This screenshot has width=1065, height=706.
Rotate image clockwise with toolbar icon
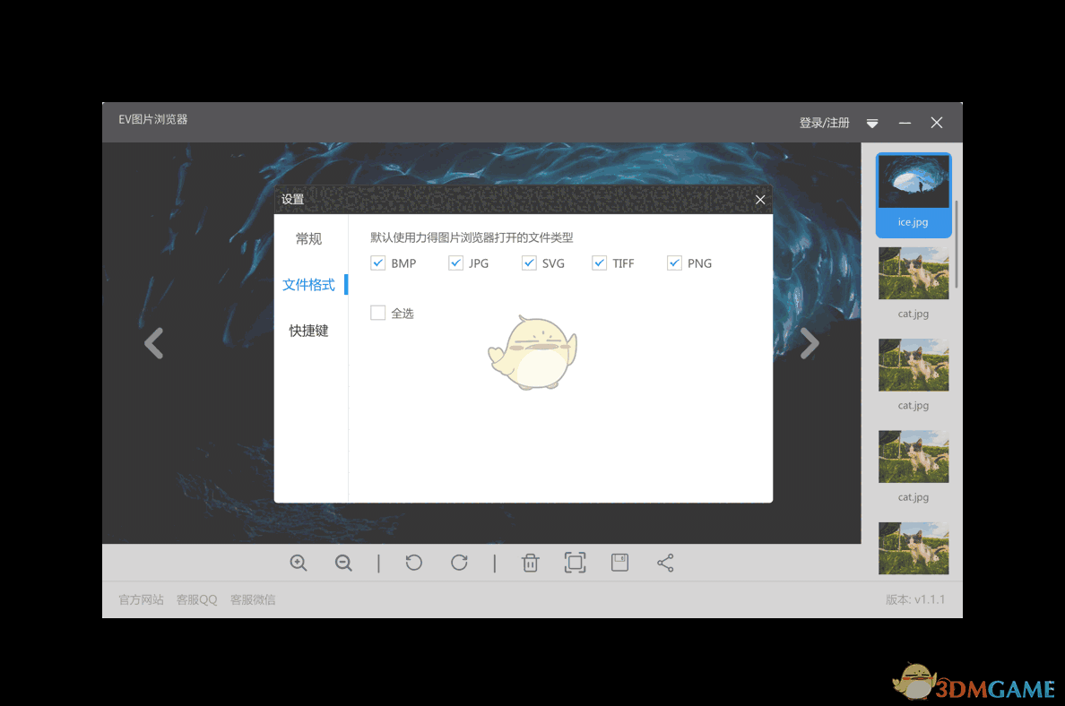pos(459,563)
